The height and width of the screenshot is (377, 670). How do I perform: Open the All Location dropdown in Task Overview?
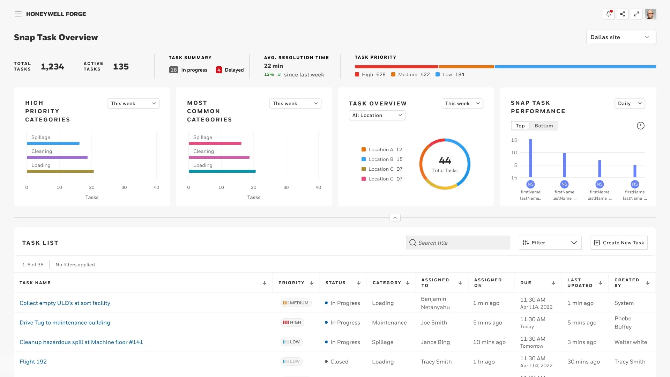coord(377,115)
